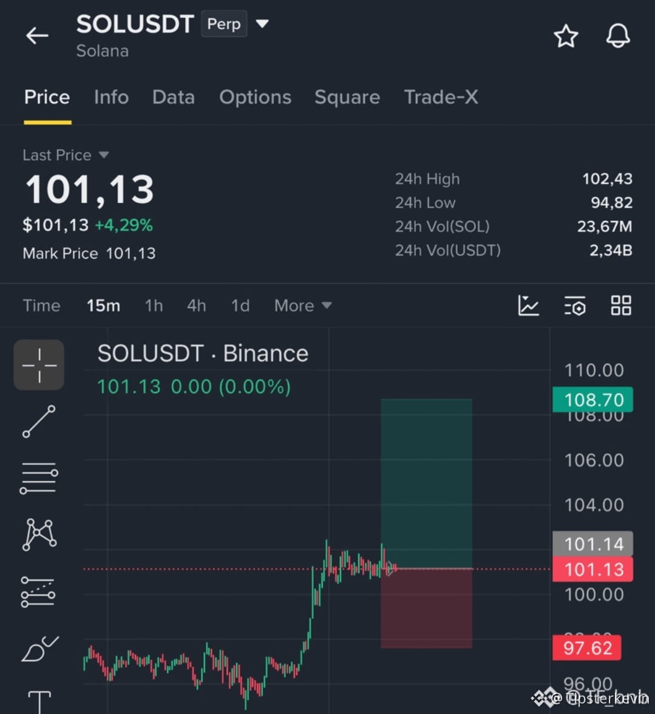
Task: Click the 24h Vol(USDT) value 2,34B
Action: point(611,250)
